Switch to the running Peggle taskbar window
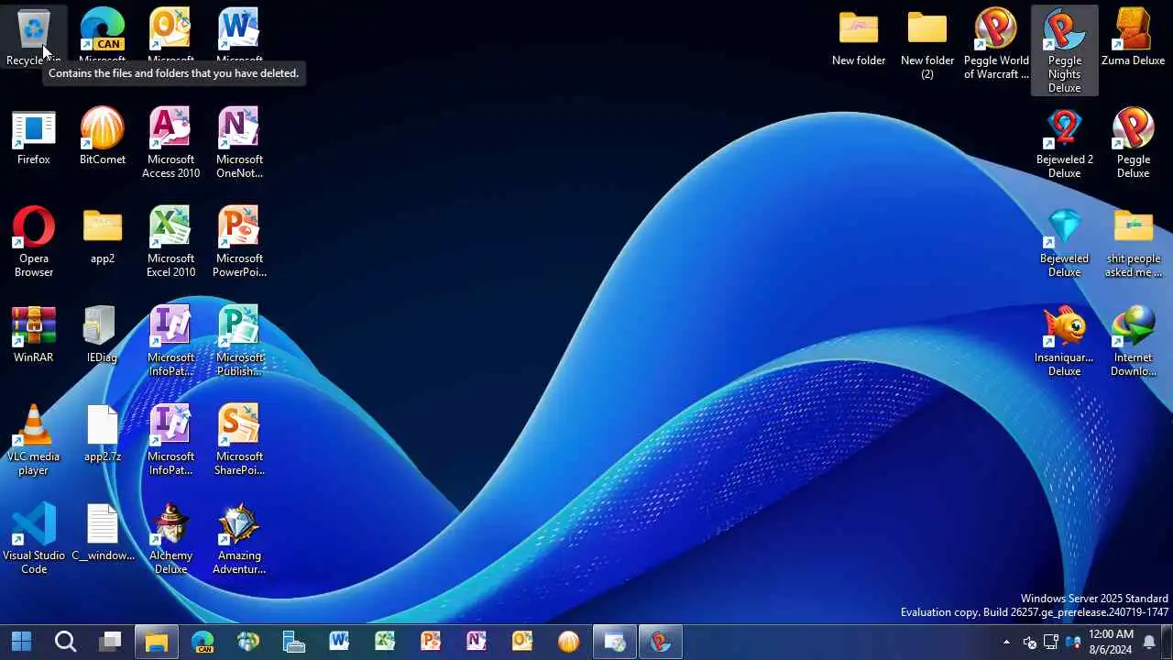The width and height of the screenshot is (1173, 660). click(660, 642)
